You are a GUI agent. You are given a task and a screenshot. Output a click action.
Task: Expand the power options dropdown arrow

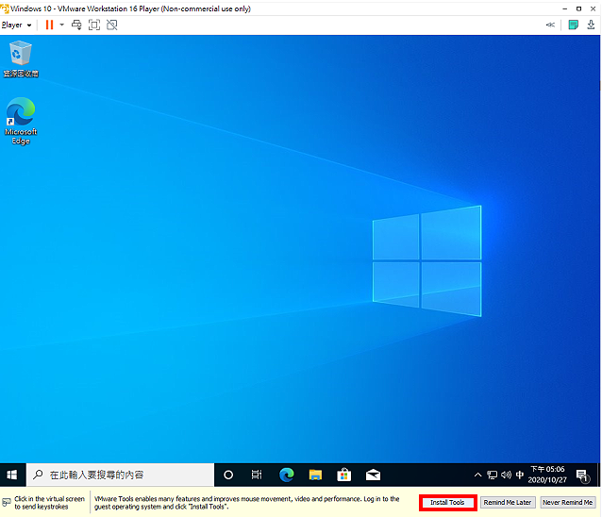[62, 25]
